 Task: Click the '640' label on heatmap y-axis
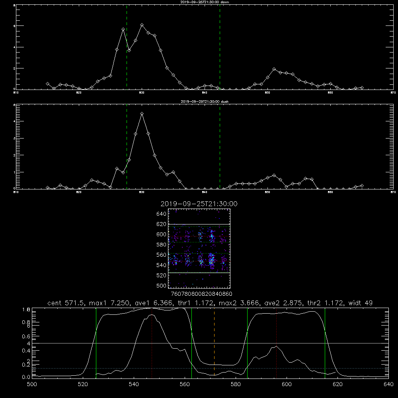(x=162, y=214)
